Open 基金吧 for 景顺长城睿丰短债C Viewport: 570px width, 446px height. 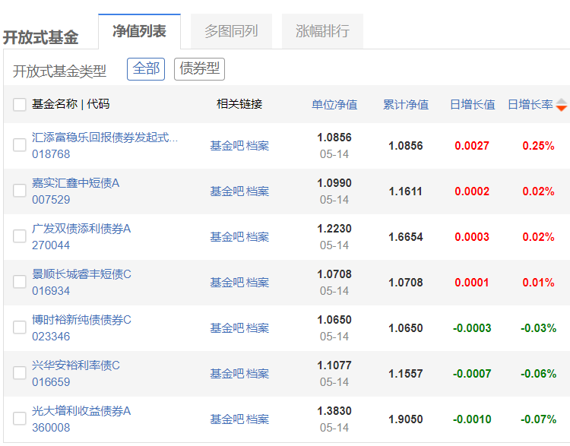[x=227, y=283]
